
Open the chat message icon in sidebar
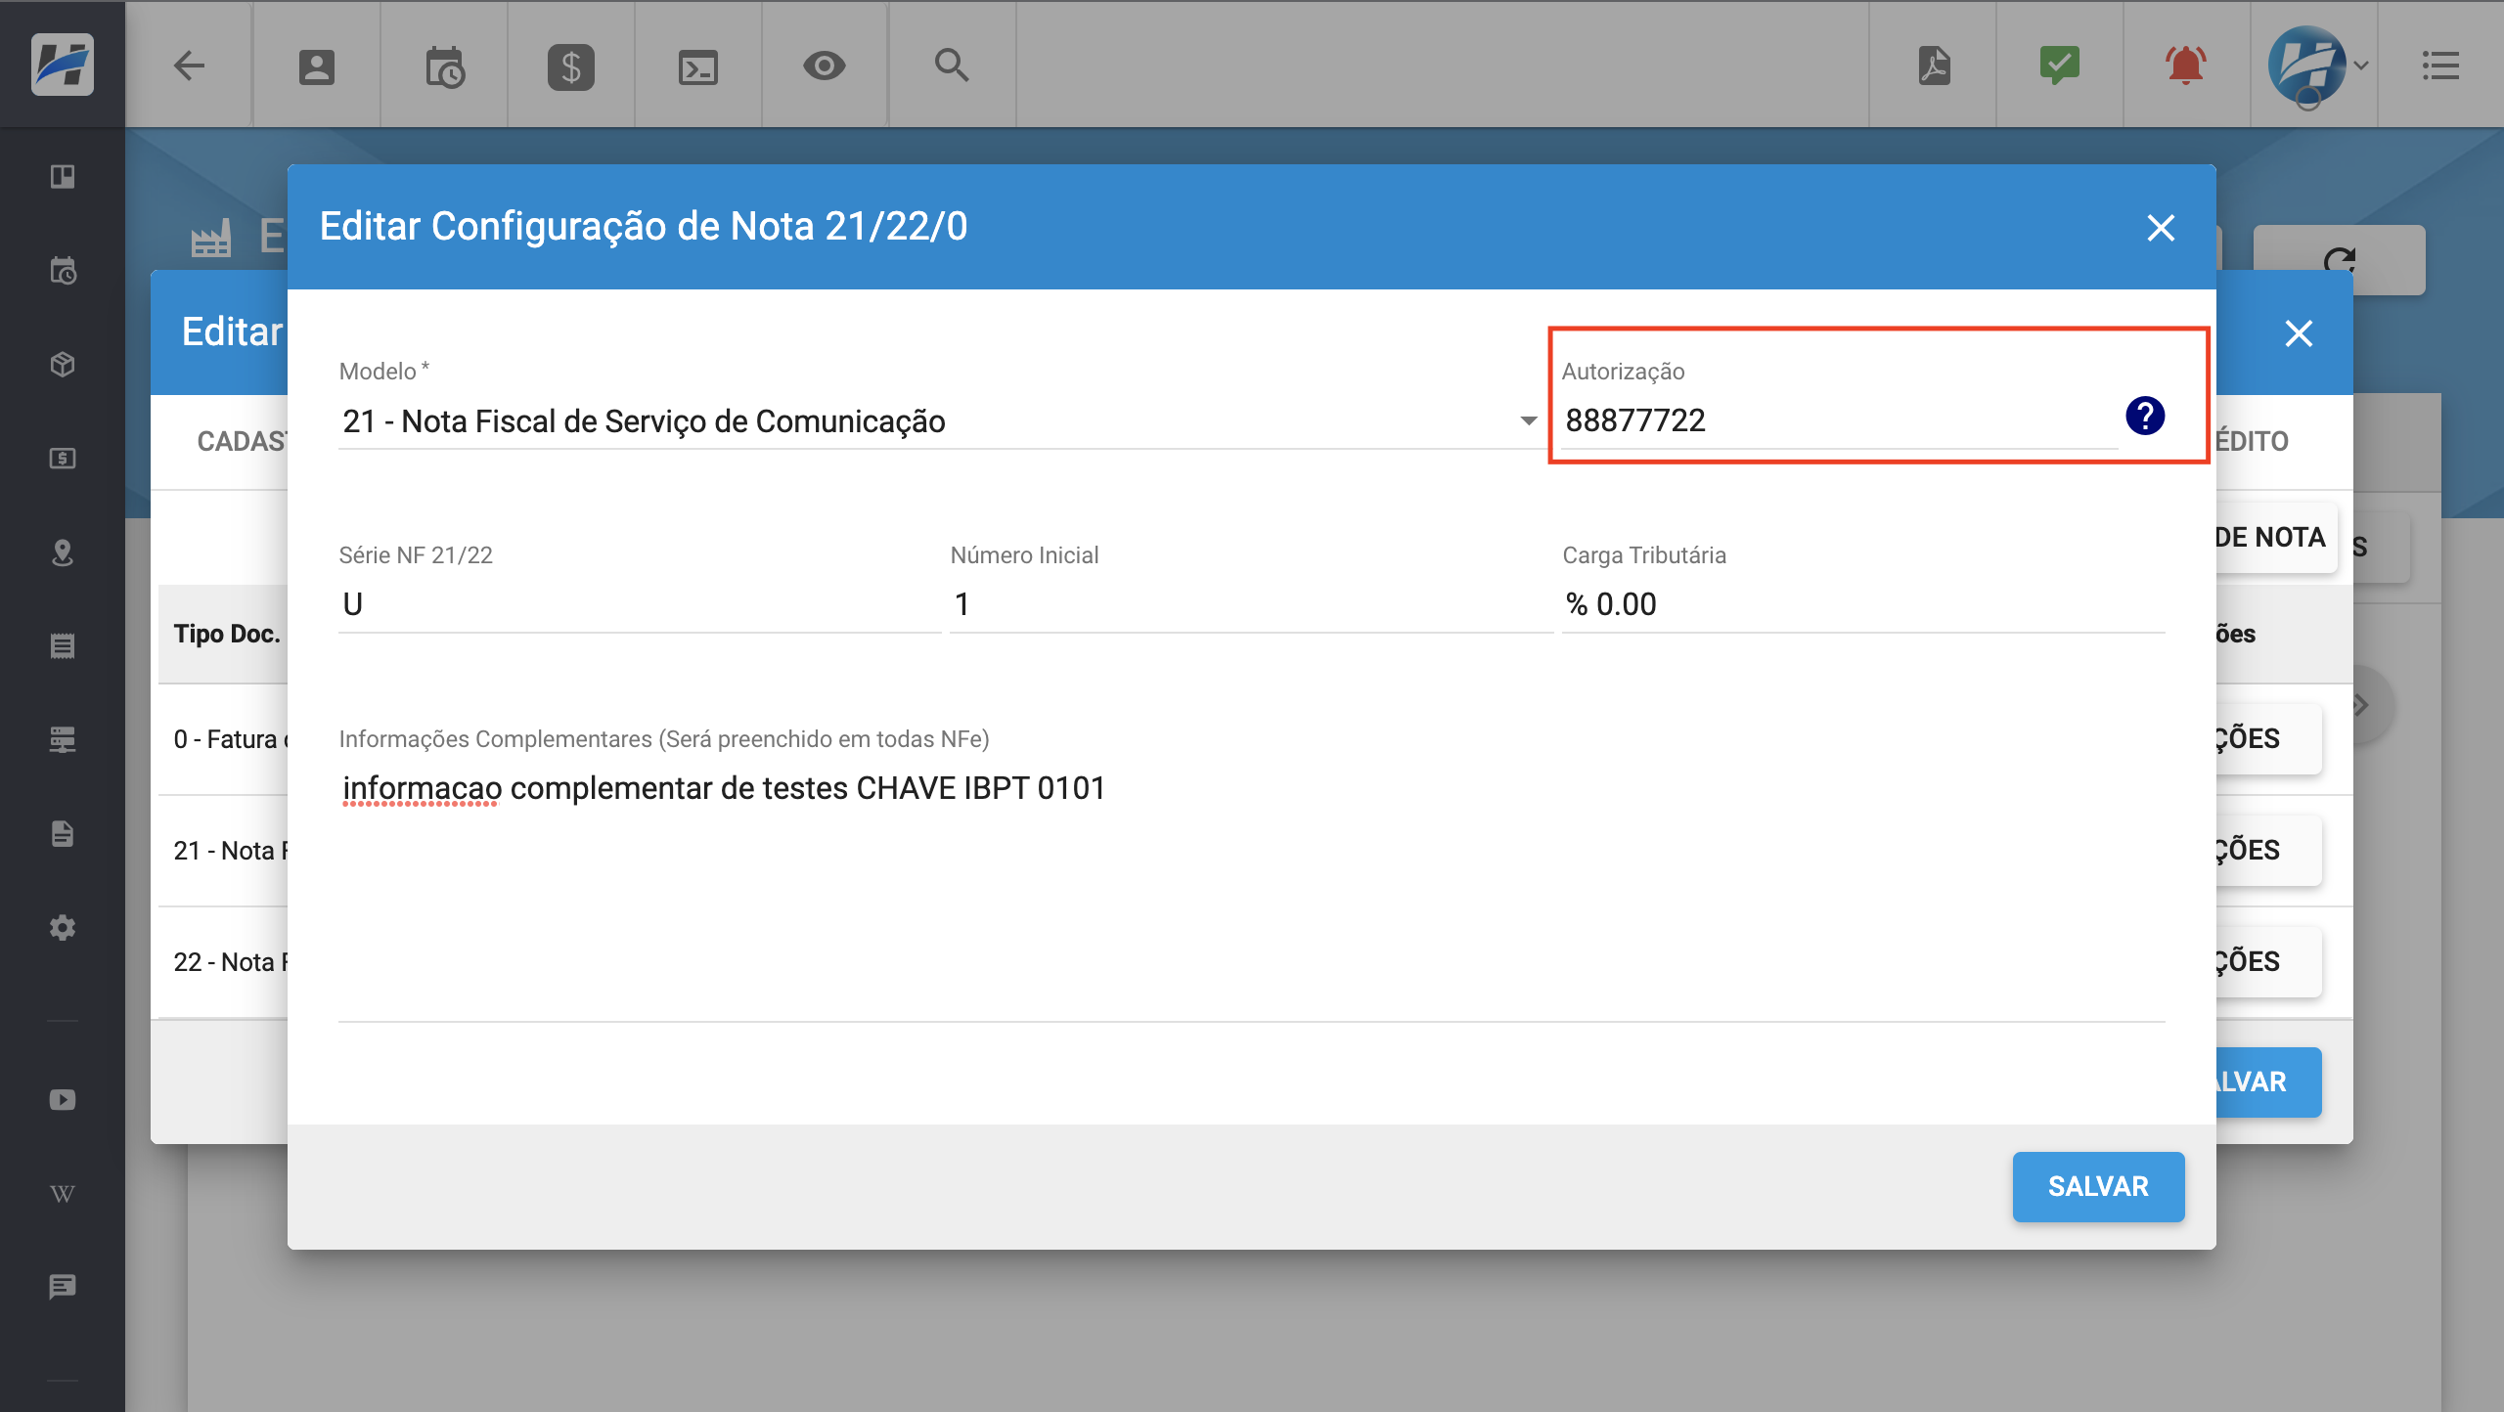tap(63, 1287)
